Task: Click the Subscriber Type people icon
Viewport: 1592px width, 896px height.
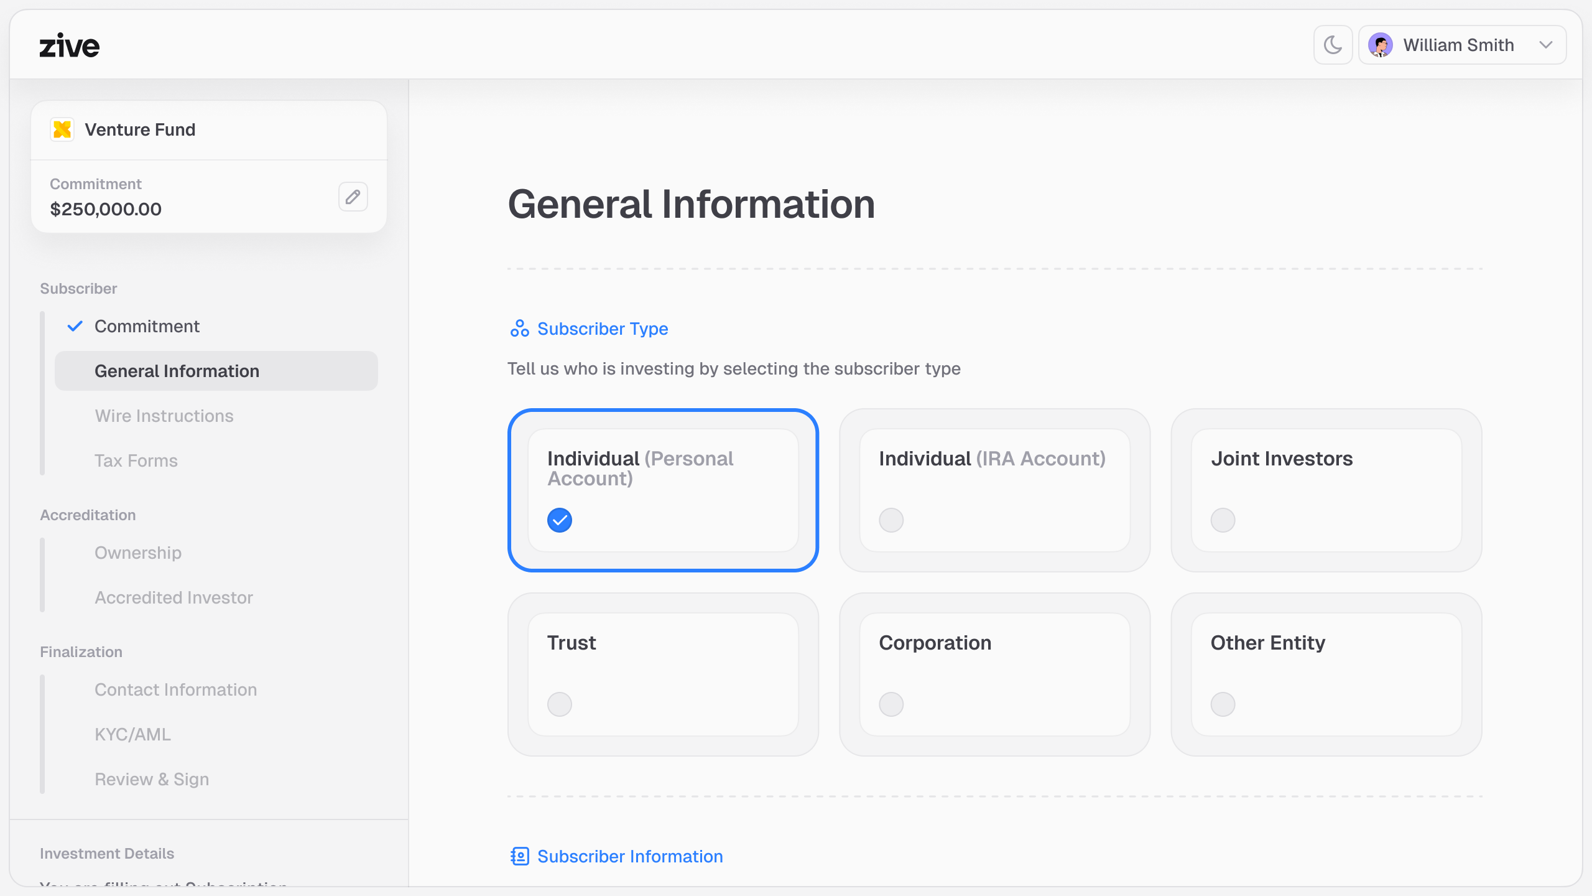Action: click(519, 329)
